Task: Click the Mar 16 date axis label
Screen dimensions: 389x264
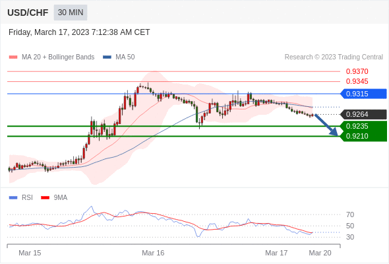Action: tap(153, 253)
